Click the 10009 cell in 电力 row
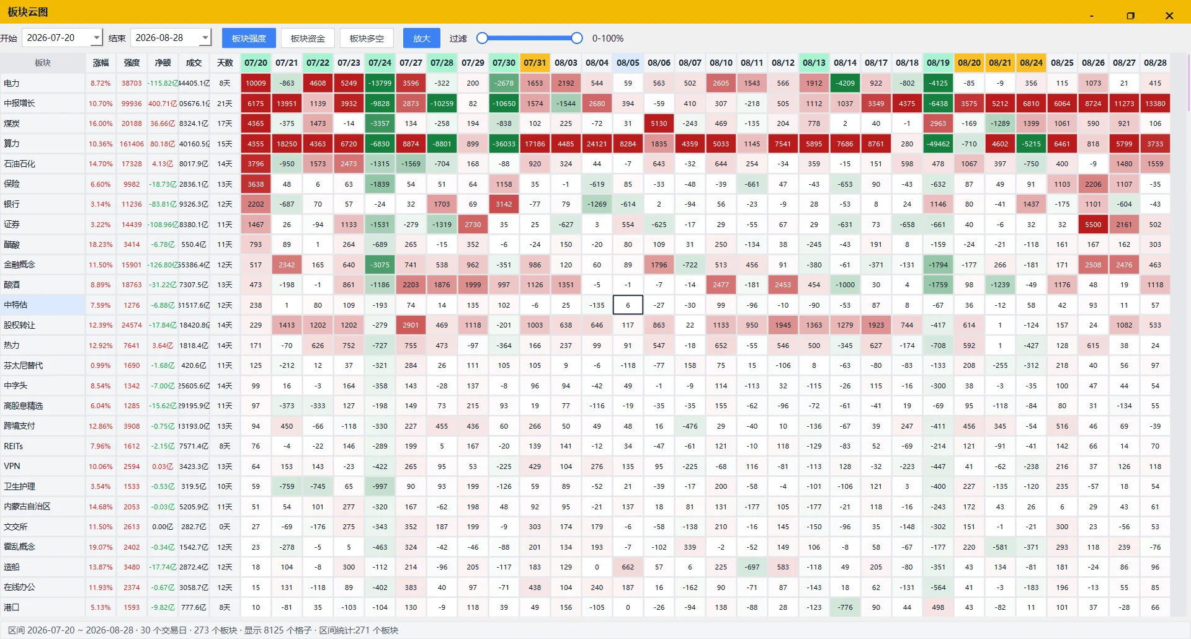The image size is (1191, 639). click(x=256, y=83)
